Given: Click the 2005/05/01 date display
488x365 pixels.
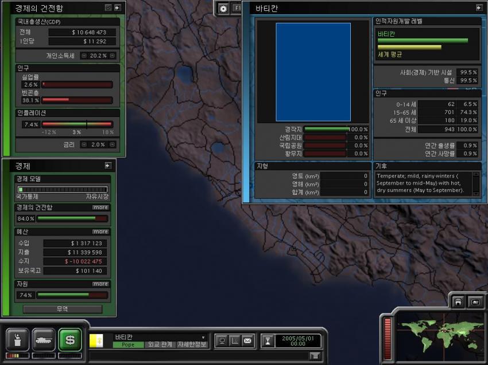Looking at the screenshot, I should (x=298, y=341).
